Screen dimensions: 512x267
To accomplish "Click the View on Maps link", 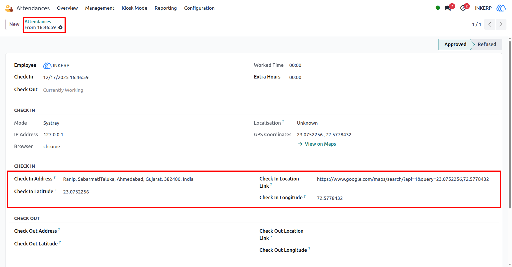I will [317, 144].
